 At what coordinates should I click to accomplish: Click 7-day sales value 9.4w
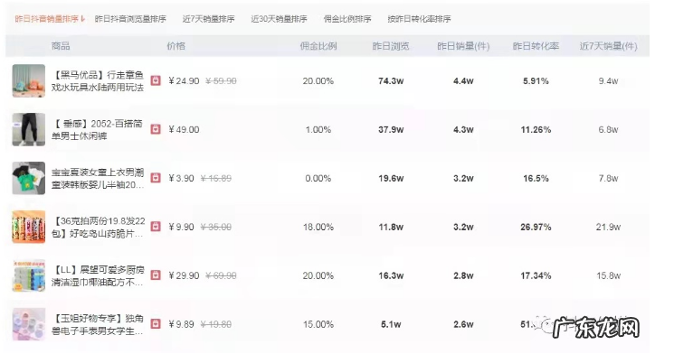coord(608,80)
